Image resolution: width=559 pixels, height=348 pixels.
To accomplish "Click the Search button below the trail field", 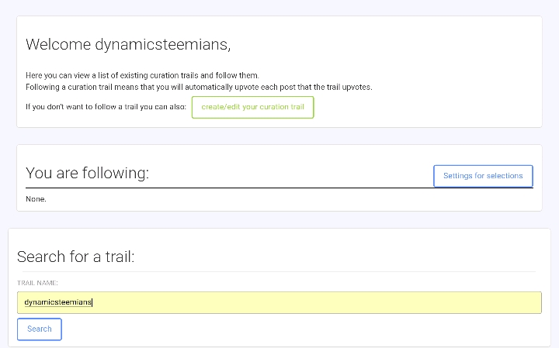I will 40,329.
